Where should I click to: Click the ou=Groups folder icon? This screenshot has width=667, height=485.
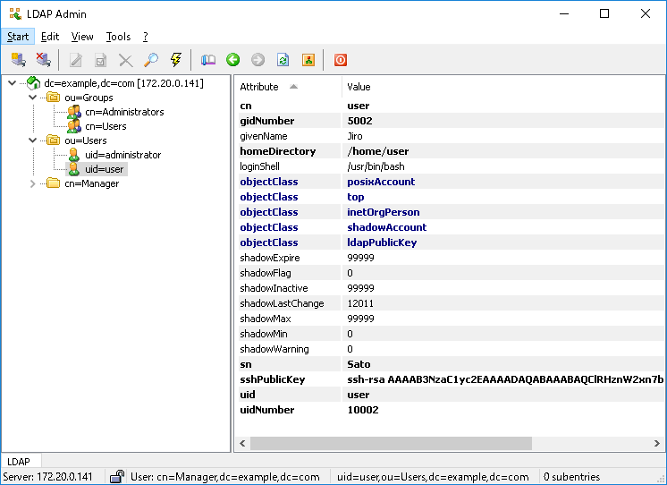coord(53,98)
